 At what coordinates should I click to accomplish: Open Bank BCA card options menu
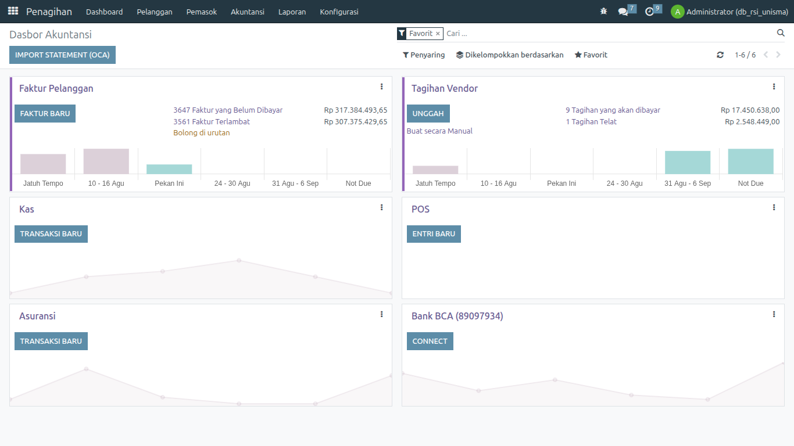pyautogui.click(x=774, y=315)
